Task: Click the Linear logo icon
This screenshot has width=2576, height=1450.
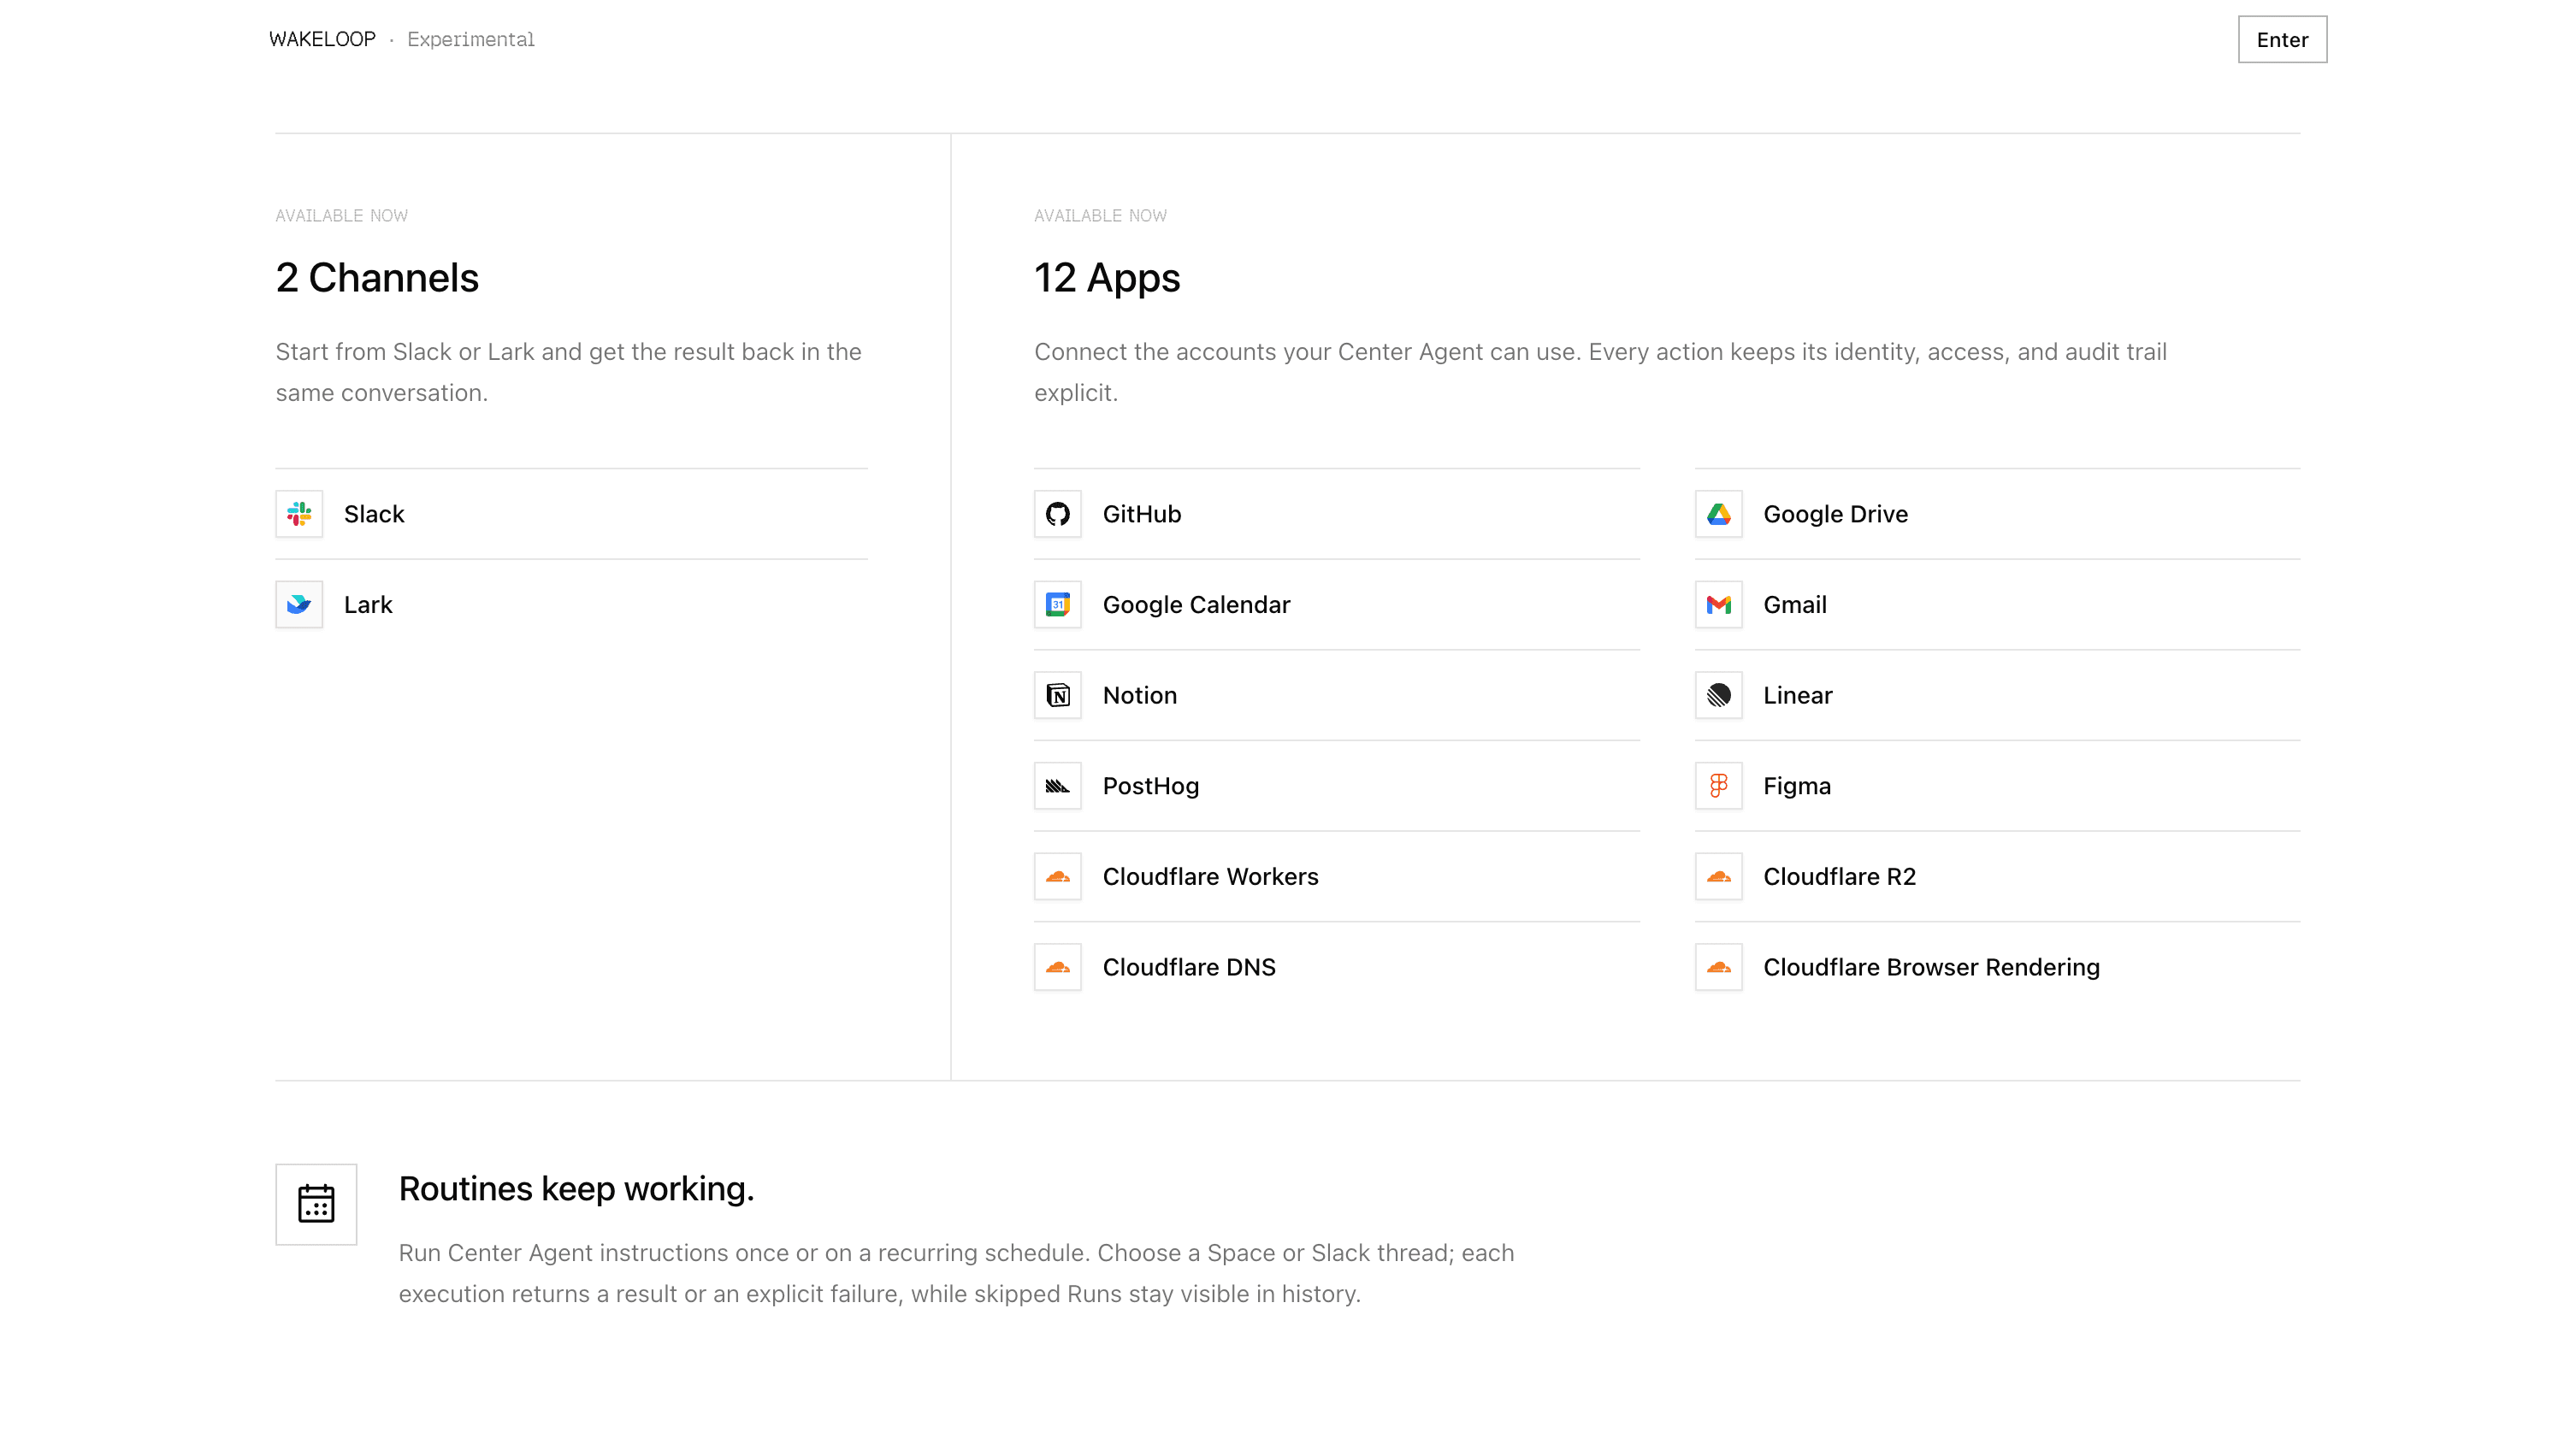Action: tap(1718, 696)
